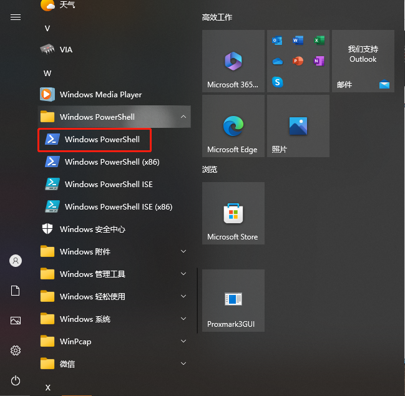Viewport: 405px width, 396px height.
Task: Open the 邮件 Mail tile
Action: [363, 61]
